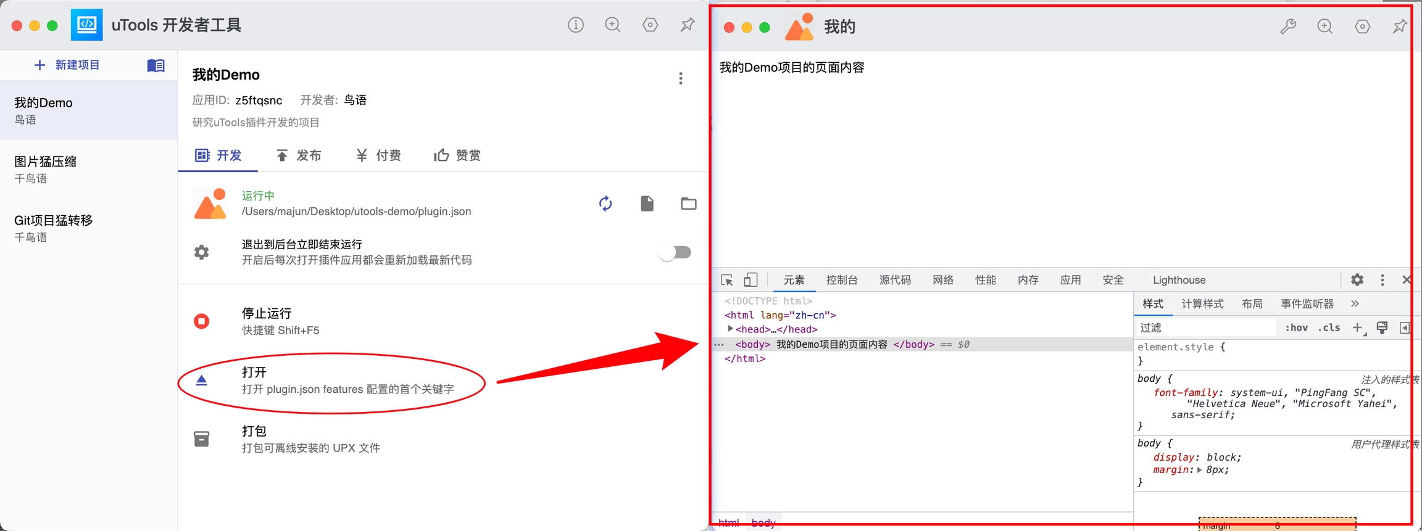Click the 新建项目 button

click(67, 65)
